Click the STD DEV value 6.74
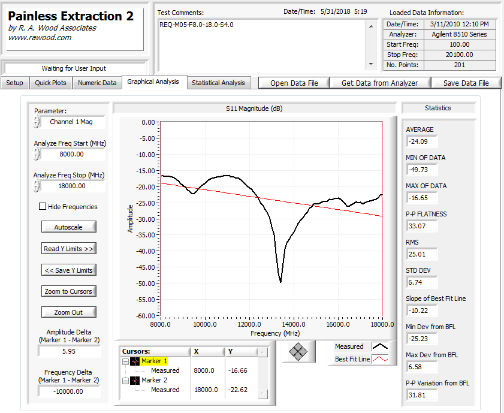Screen dimensions: 504x413 click(x=421, y=282)
